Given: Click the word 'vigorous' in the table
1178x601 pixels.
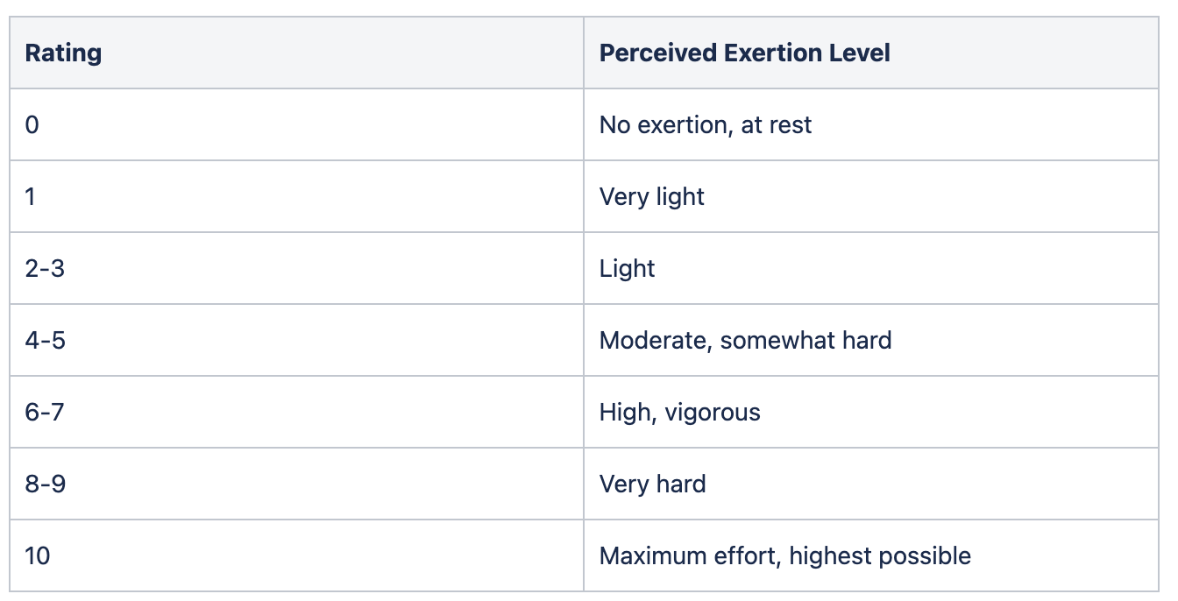Looking at the screenshot, I should coord(713,413).
